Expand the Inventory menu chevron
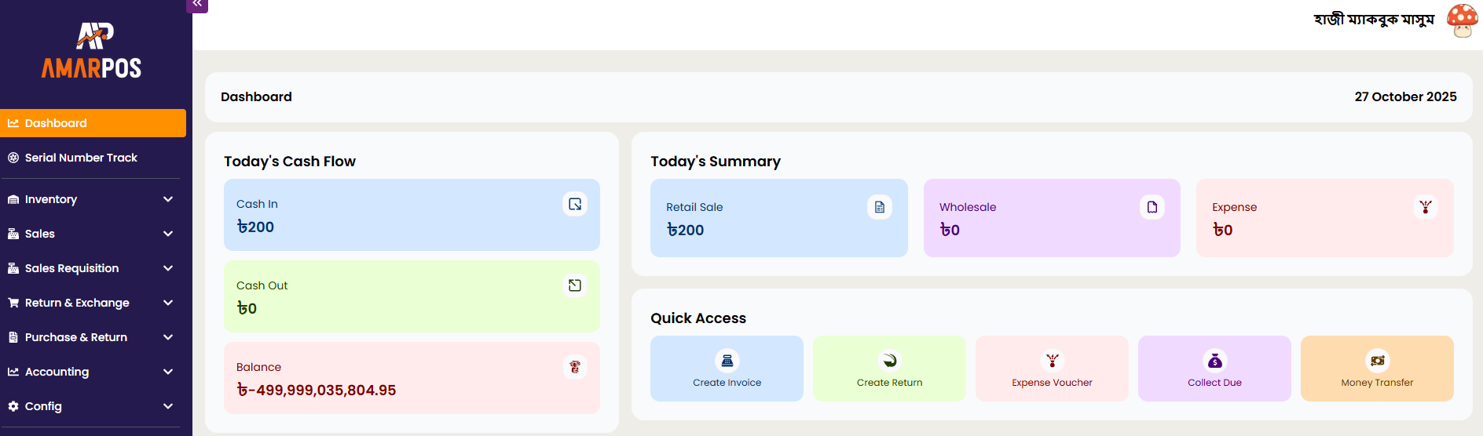The height and width of the screenshot is (436, 1483). point(168,199)
